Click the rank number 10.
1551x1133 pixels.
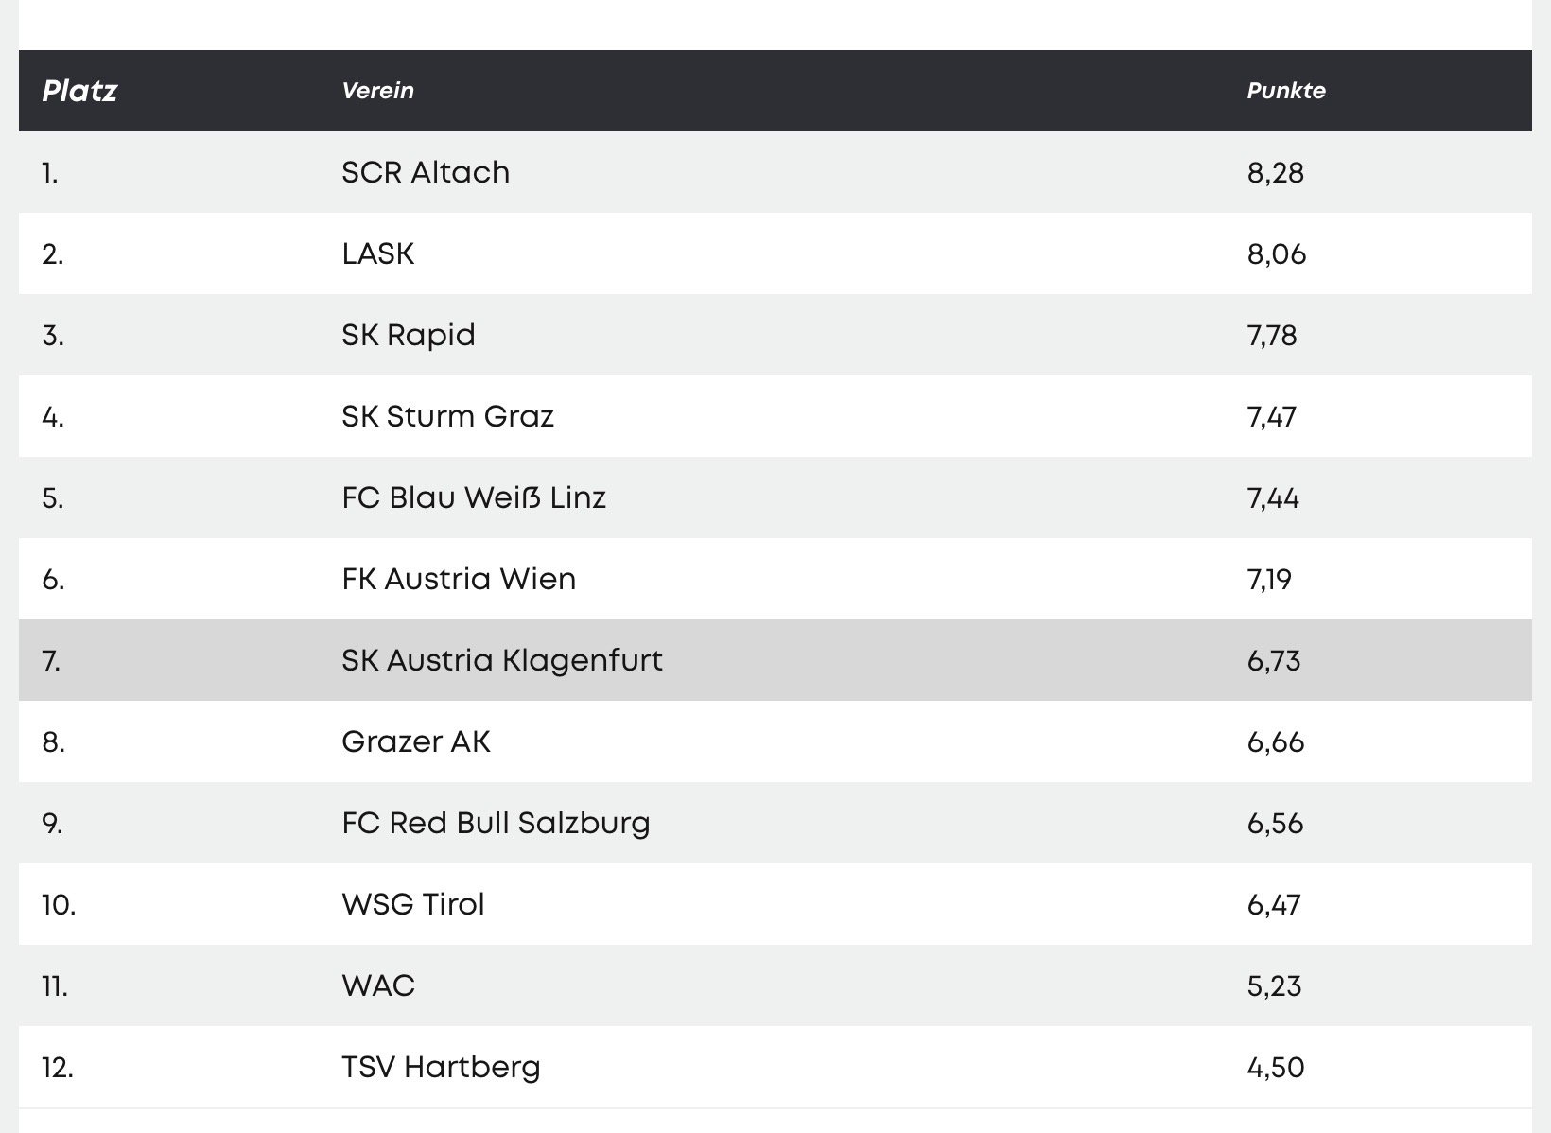coord(59,905)
